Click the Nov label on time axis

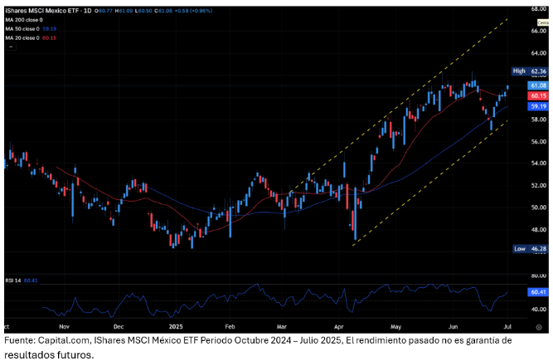(64, 327)
